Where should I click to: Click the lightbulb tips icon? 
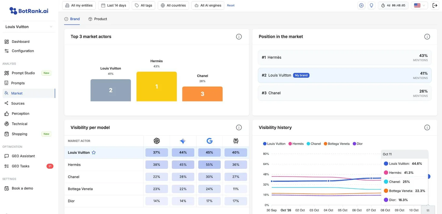pos(371,5)
